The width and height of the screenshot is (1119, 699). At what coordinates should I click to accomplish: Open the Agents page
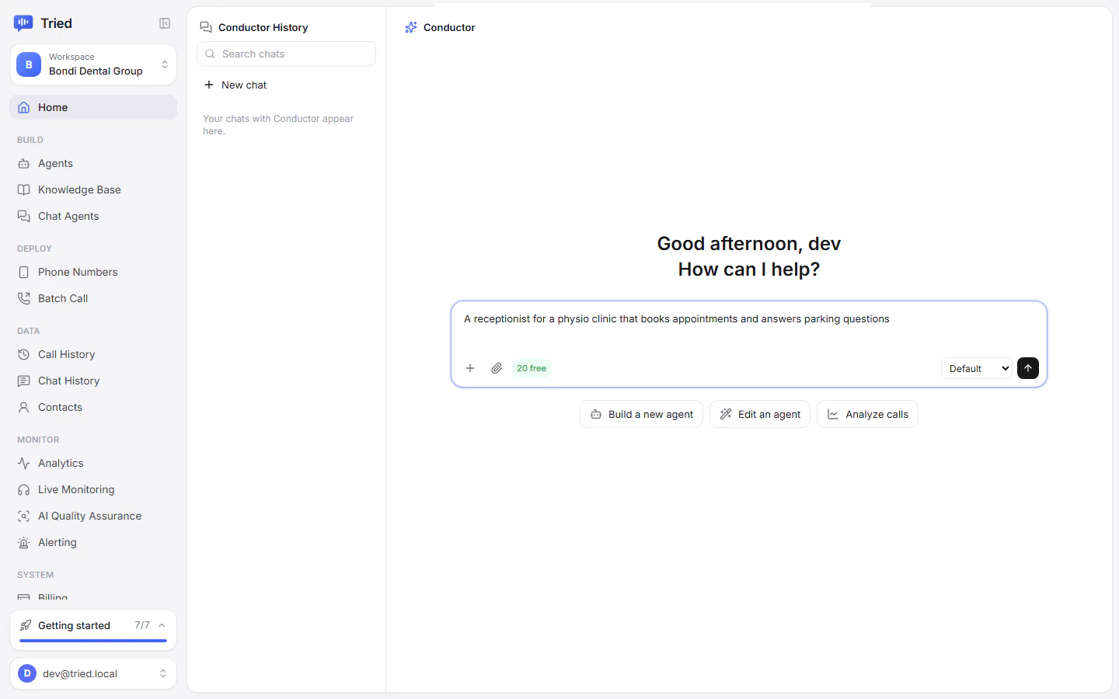[93, 163]
